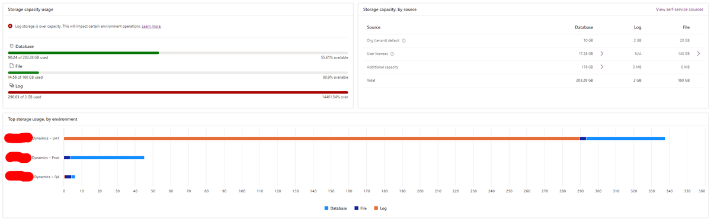Click the Database cylinder icon

click(x=11, y=46)
